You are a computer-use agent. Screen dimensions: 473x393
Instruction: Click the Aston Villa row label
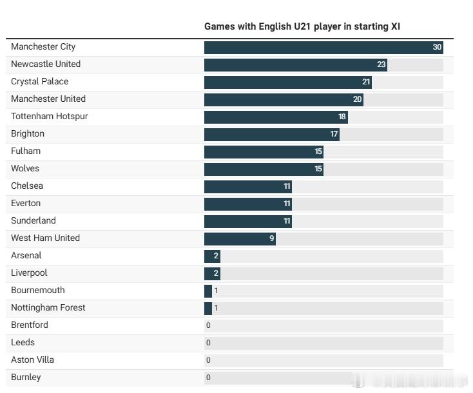coord(33,360)
